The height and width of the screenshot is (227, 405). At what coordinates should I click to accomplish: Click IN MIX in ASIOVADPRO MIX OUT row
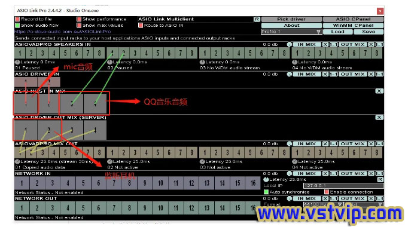306,144
